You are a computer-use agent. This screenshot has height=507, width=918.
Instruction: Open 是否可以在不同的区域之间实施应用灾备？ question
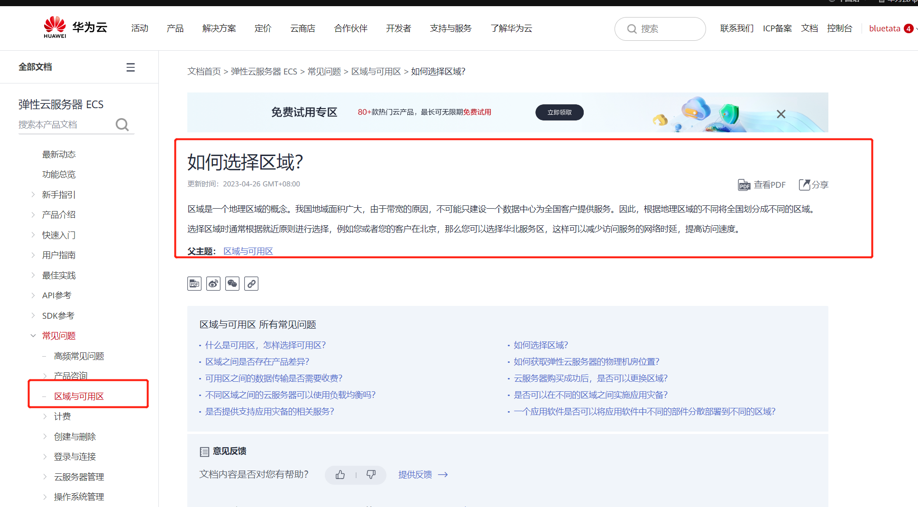(591, 395)
